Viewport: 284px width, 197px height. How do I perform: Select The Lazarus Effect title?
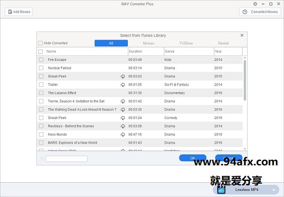tap(62, 93)
